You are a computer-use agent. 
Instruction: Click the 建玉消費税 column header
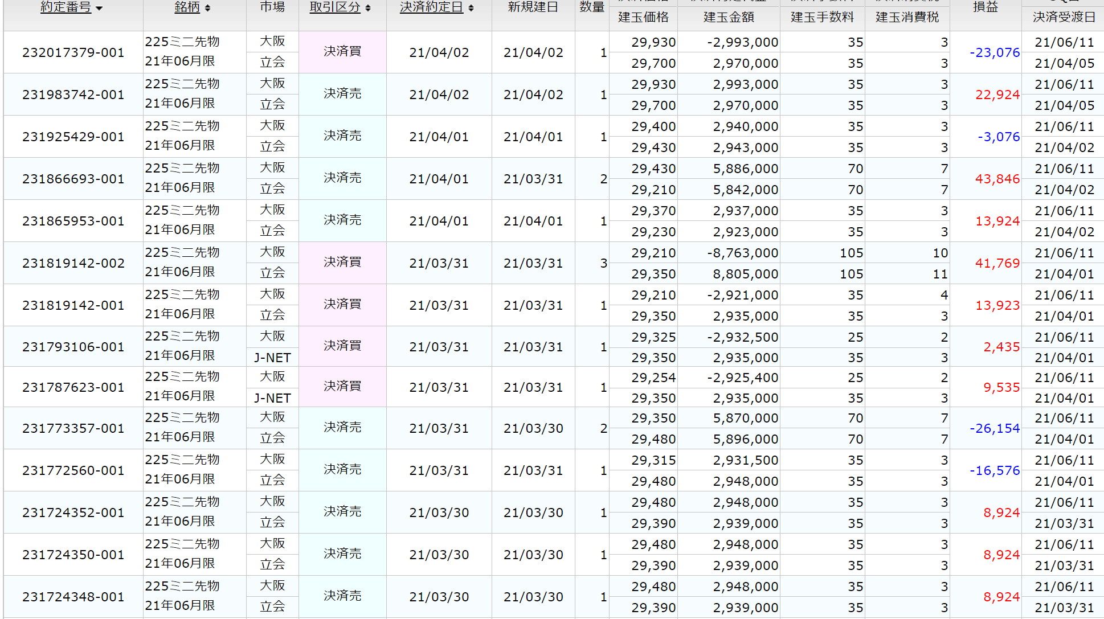click(907, 17)
